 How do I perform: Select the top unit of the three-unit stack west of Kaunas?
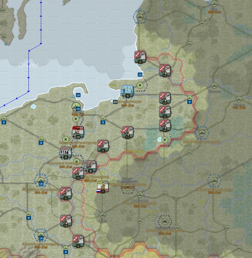coord(165,98)
